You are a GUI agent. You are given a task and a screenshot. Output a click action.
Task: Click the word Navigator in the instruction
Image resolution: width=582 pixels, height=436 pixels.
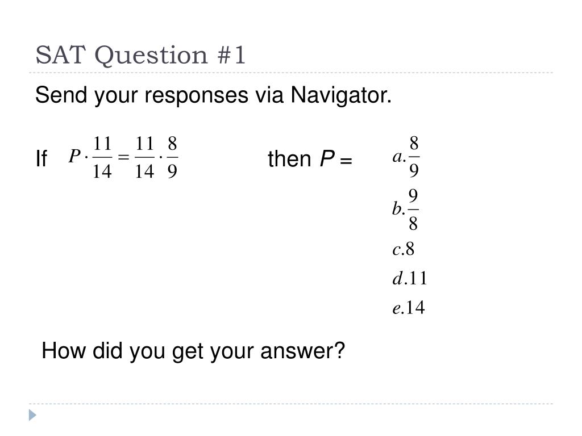click(x=341, y=95)
